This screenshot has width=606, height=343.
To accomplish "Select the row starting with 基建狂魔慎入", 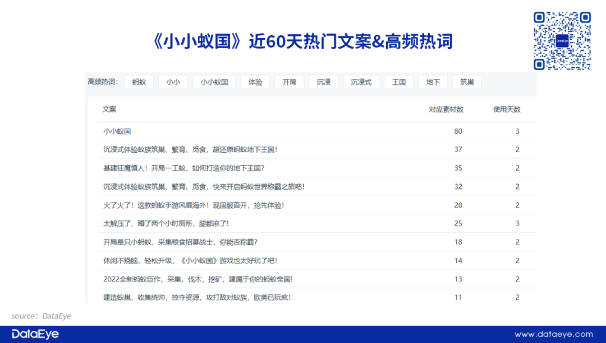I will (x=183, y=168).
